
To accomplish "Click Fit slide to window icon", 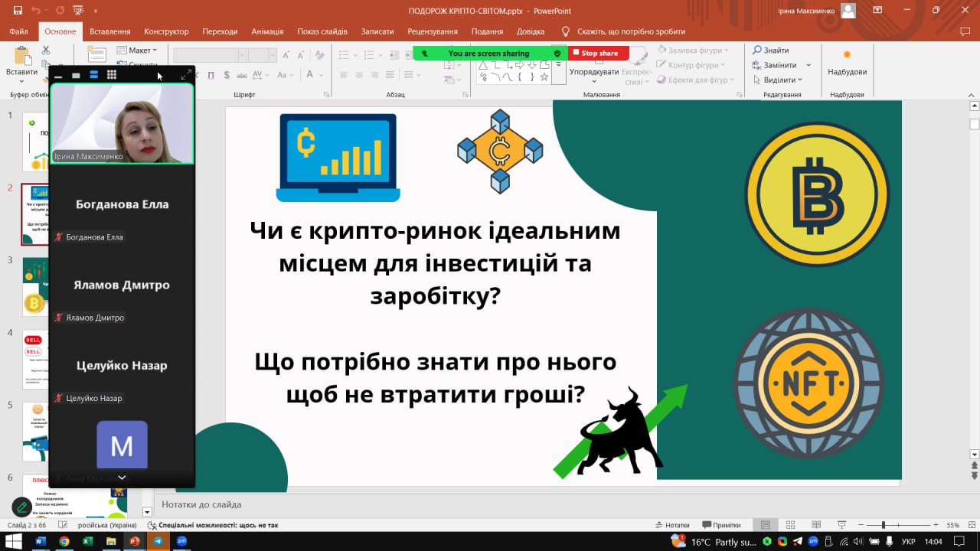I will point(971,525).
